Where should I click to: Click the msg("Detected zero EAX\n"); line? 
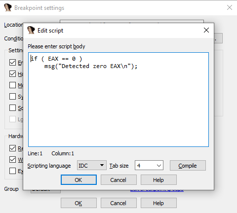pyautogui.click(x=91, y=66)
